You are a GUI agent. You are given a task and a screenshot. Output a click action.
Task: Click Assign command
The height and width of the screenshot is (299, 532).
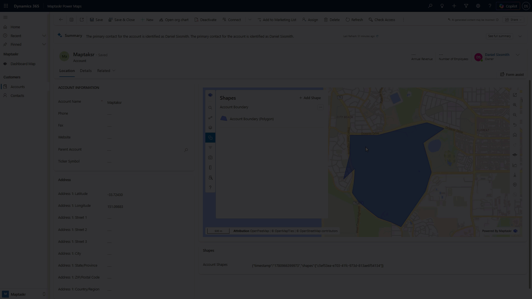310,20
